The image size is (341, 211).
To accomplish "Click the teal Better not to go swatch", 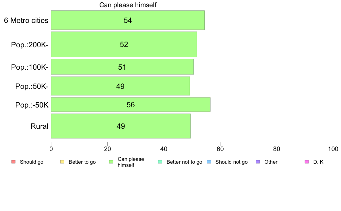I will (x=160, y=162).
